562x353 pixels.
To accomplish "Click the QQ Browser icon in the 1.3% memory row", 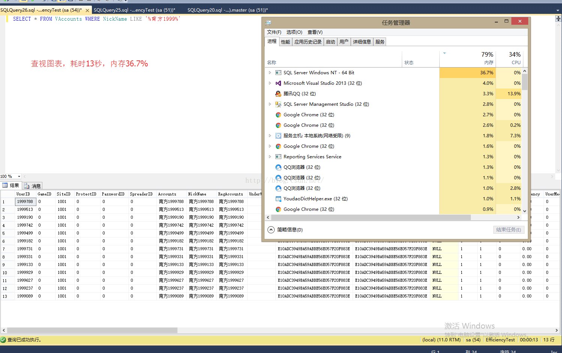I will 278,167.
